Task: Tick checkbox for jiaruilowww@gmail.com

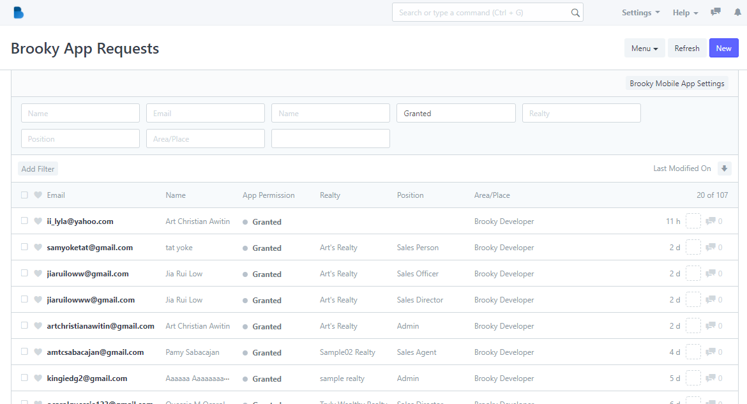Action: coord(24,299)
